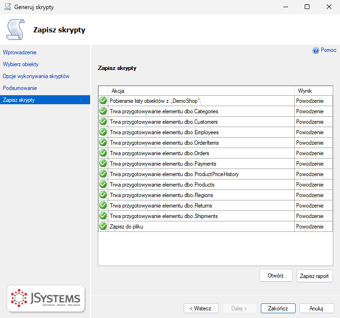Click success checkmark for dbo.ProductPriceHistory row
340x318 pixels.
(103, 174)
